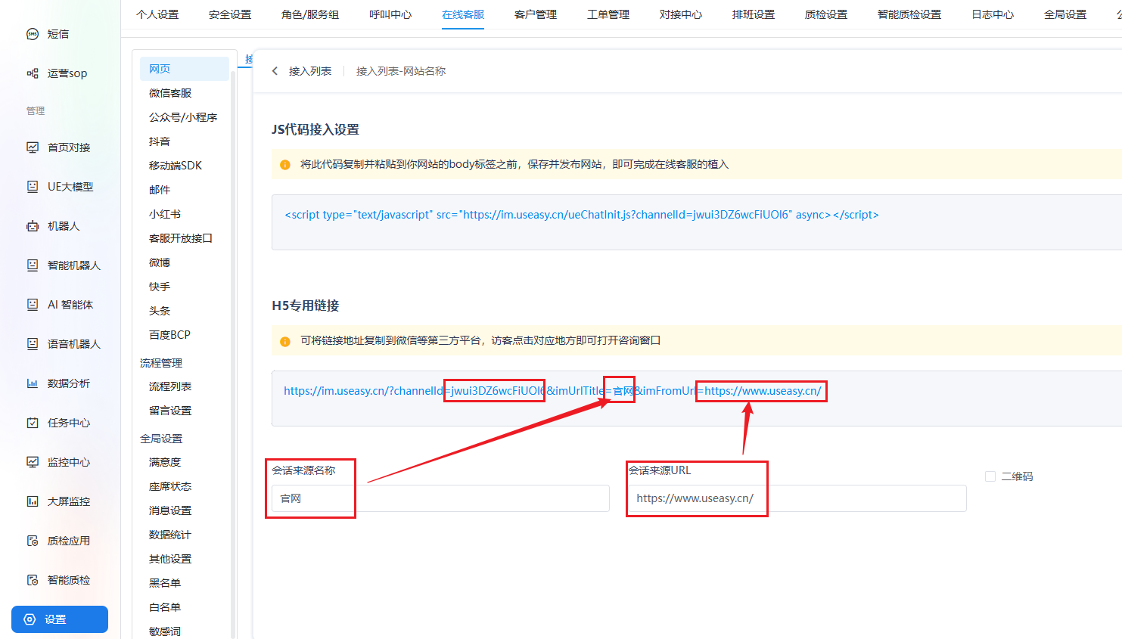Open the 角色/服务组 tab
Screen dimensions: 1122x639
pos(310,14)
